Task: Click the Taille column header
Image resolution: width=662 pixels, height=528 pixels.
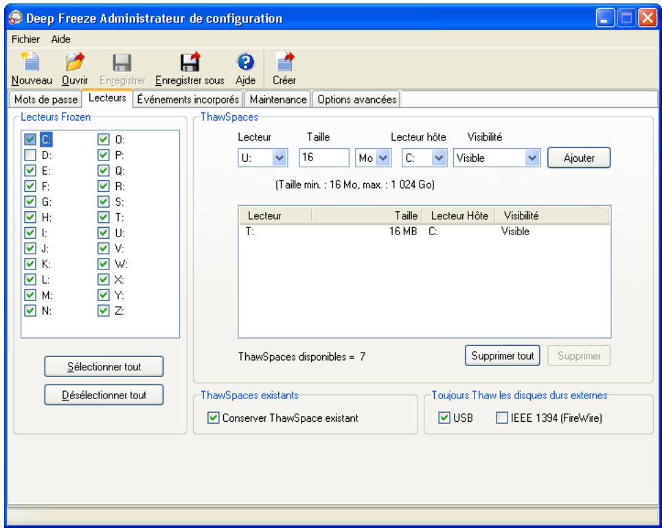Action: (367, 215)
